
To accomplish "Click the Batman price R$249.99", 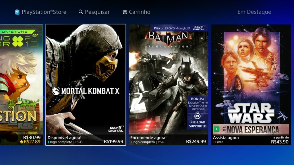I will (196, 142).
